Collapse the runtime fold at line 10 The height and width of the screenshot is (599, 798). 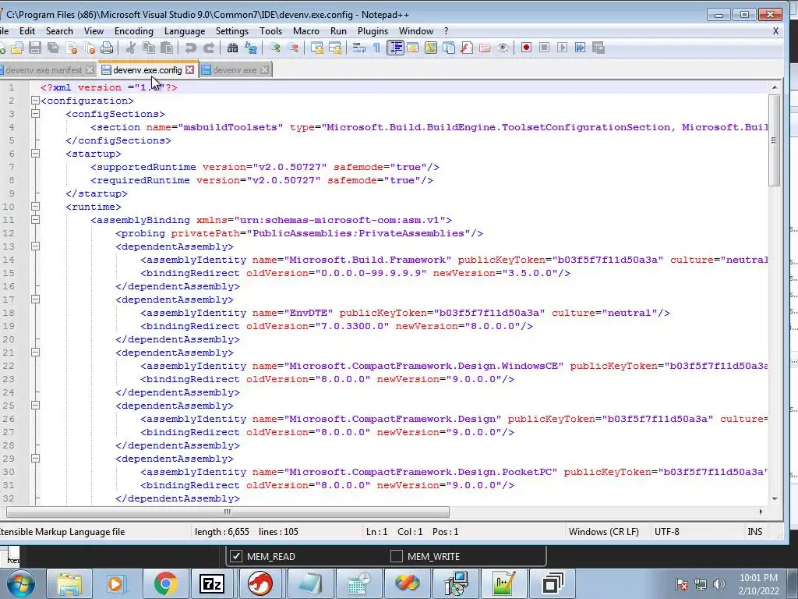pyautogui.click(x=35, y=206)
